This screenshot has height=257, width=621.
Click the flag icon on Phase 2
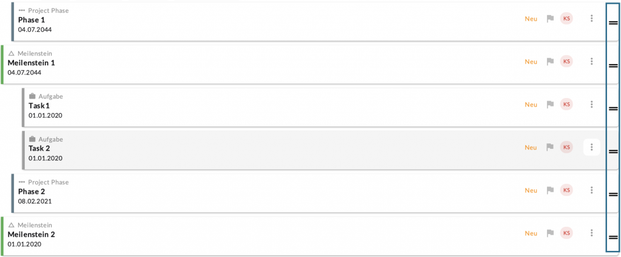coord(550,190)
